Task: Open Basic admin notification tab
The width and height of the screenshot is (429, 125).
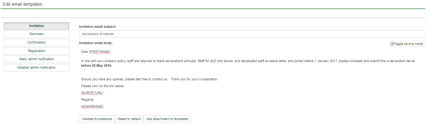Action: (36, 59)
